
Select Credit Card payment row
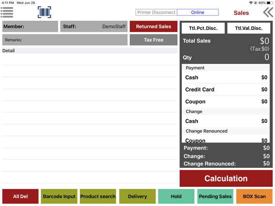tap(226, 89)
